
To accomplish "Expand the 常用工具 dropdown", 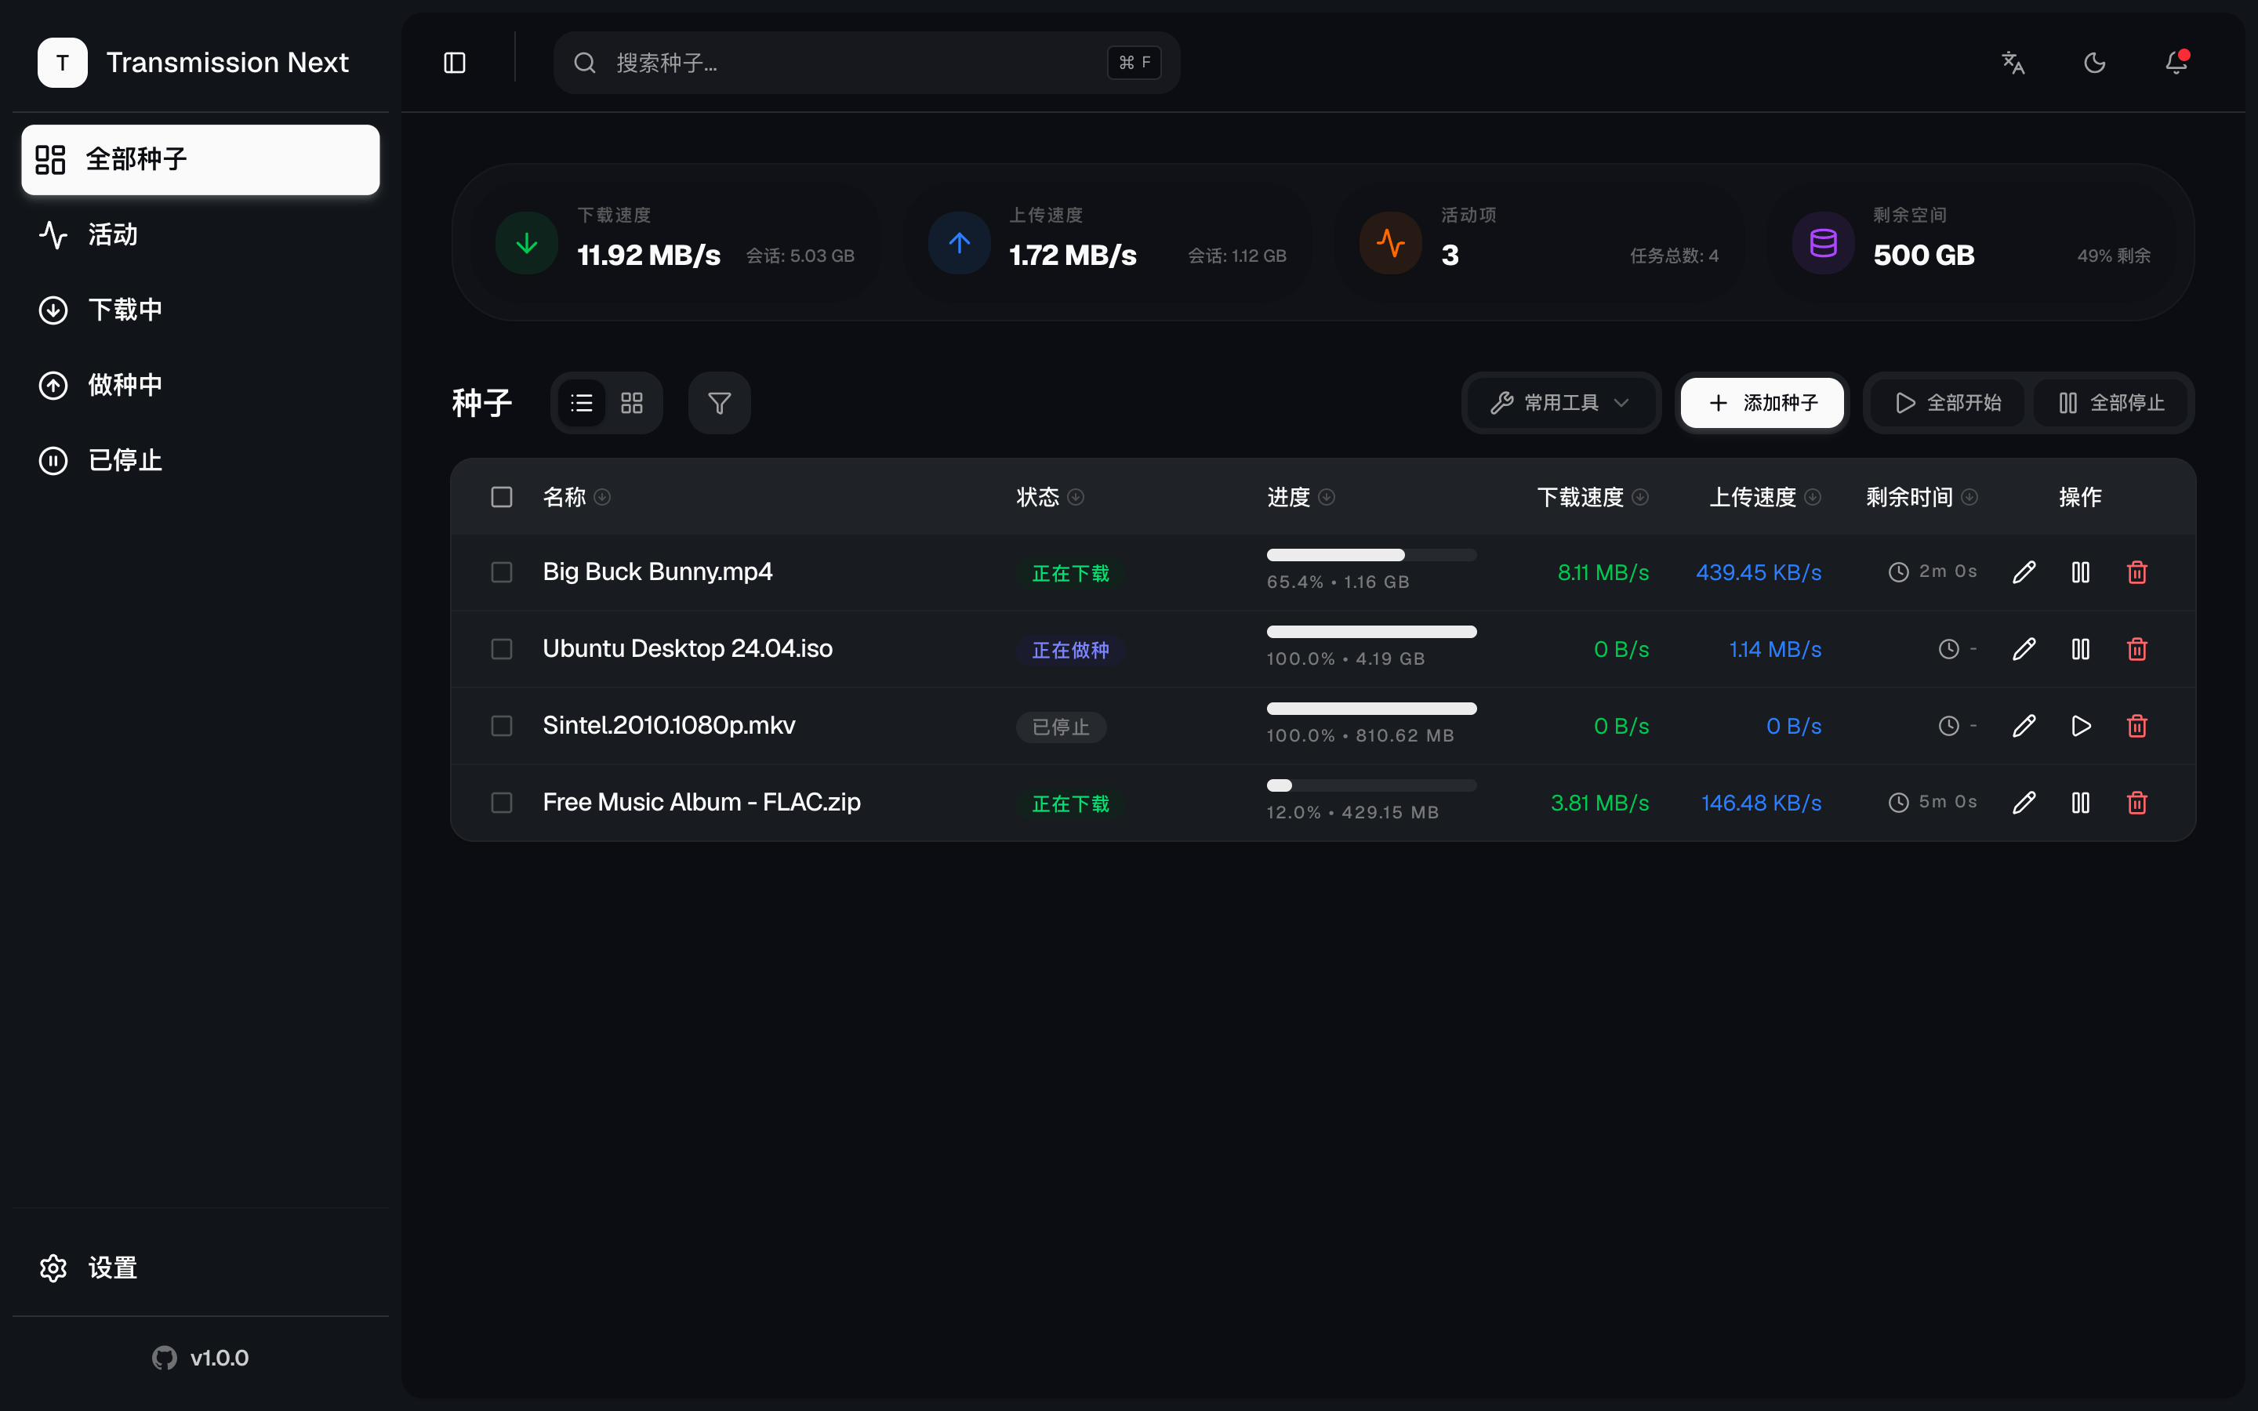I will coord(1561,403).
